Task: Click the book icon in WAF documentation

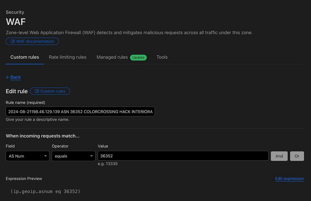Action: click(13, 41)
